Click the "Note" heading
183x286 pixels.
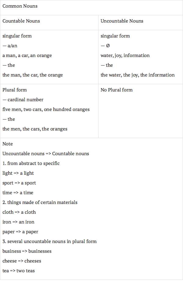tap(8, 144)
